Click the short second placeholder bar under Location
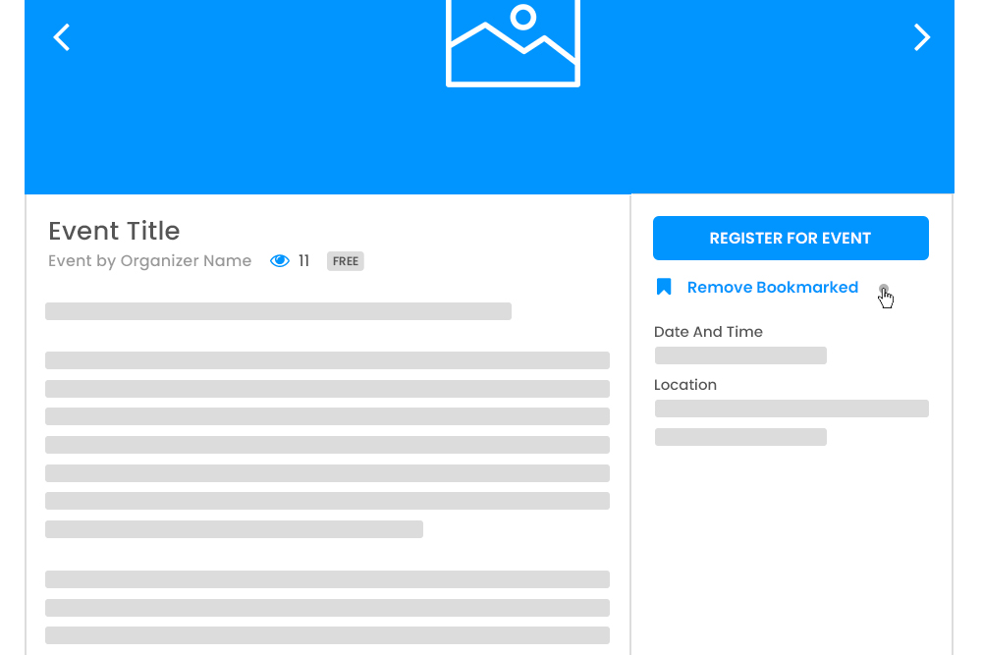The height and width of the screenshot is (655, 982). pos(740,437)
